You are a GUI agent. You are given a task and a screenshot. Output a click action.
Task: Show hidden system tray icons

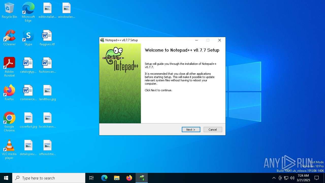coord(274,178)
